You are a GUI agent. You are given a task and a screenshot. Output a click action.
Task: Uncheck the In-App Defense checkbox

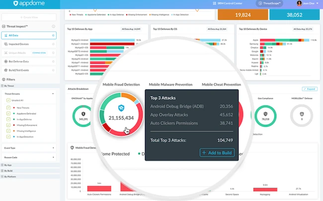point(8,119)
